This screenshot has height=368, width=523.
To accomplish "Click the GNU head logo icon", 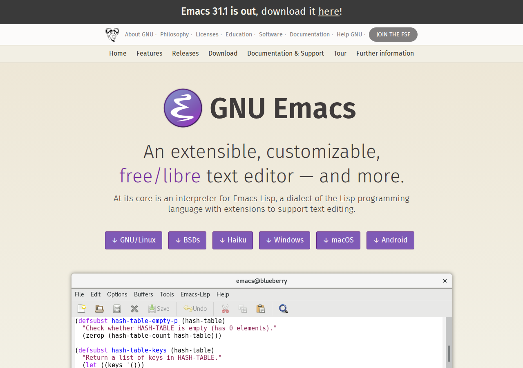I will click(112, 34).
